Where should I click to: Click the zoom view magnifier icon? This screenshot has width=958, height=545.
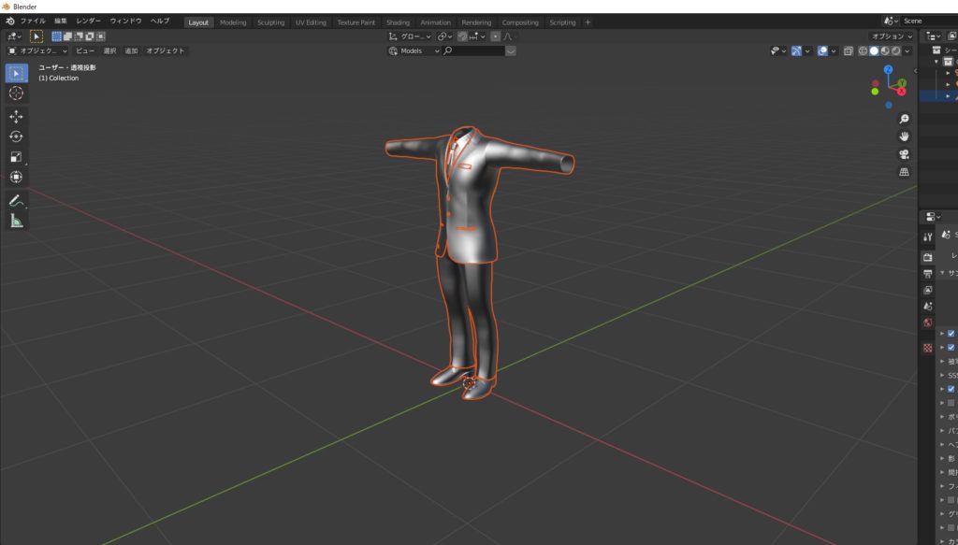click(905, 119)
